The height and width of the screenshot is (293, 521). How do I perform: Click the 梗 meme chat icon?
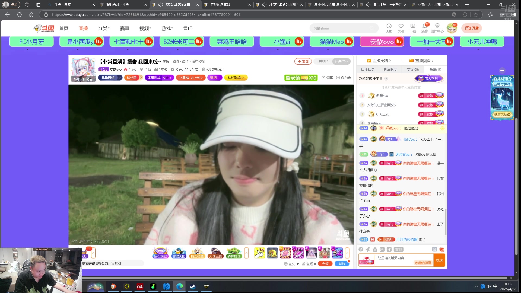pos(389,250)
